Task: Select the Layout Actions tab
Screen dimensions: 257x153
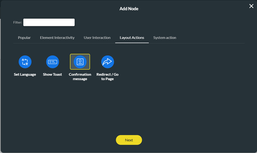Action: [x=132, y=38]
